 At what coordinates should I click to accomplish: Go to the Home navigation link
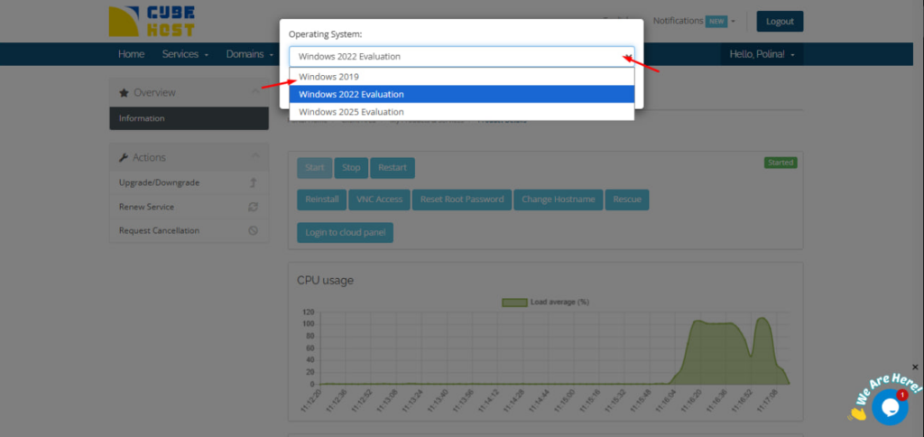click(131, 54)
